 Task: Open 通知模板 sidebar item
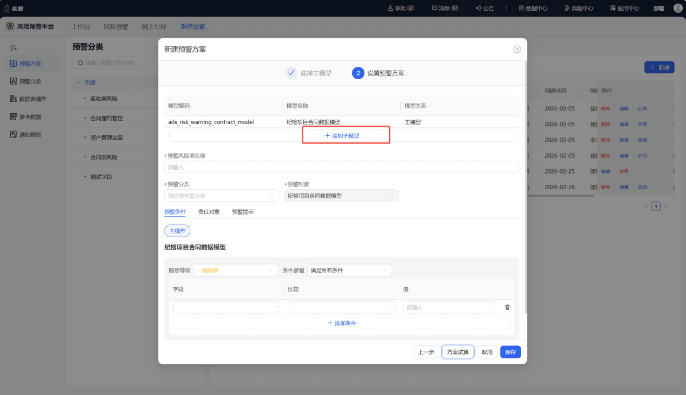[30, 135]
